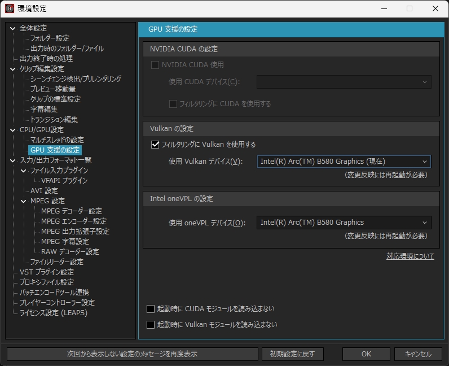Collapse the CPU/GPU設定 tree node

click(12, 130)
